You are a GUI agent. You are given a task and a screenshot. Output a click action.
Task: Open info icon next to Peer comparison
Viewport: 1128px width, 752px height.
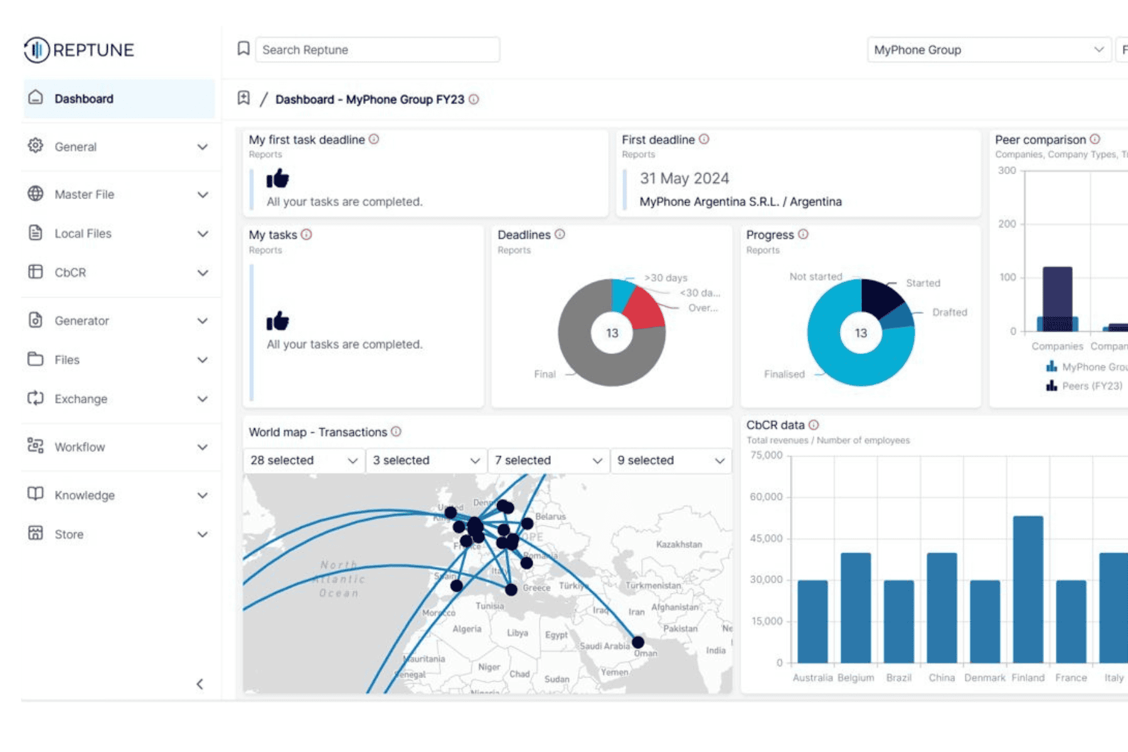click(x=1095, y=139)
